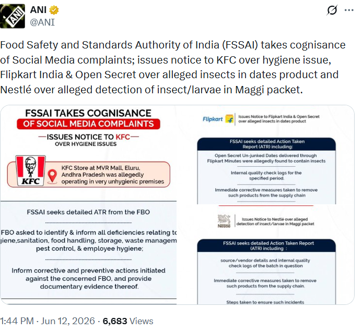Click the KFC Store at MVR Mall callout
Viewport: 362px width, 332px height.
[89, 175]
